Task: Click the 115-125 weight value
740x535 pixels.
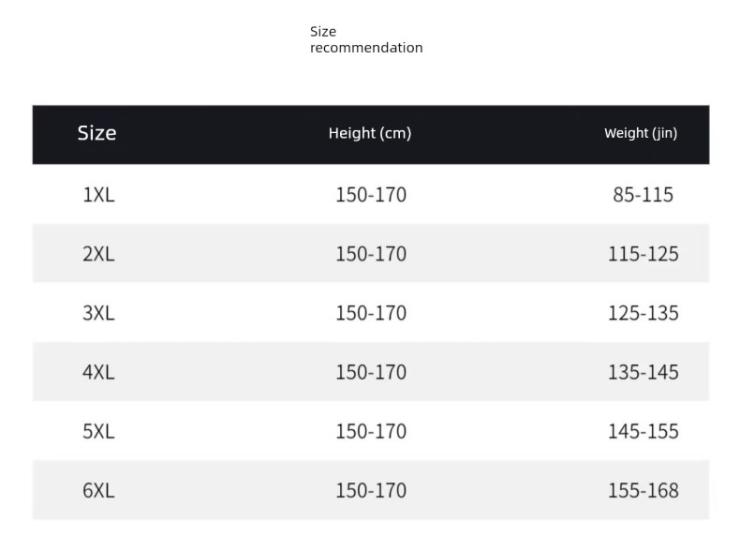Action: pyautogui.click(x=643, y=254)
